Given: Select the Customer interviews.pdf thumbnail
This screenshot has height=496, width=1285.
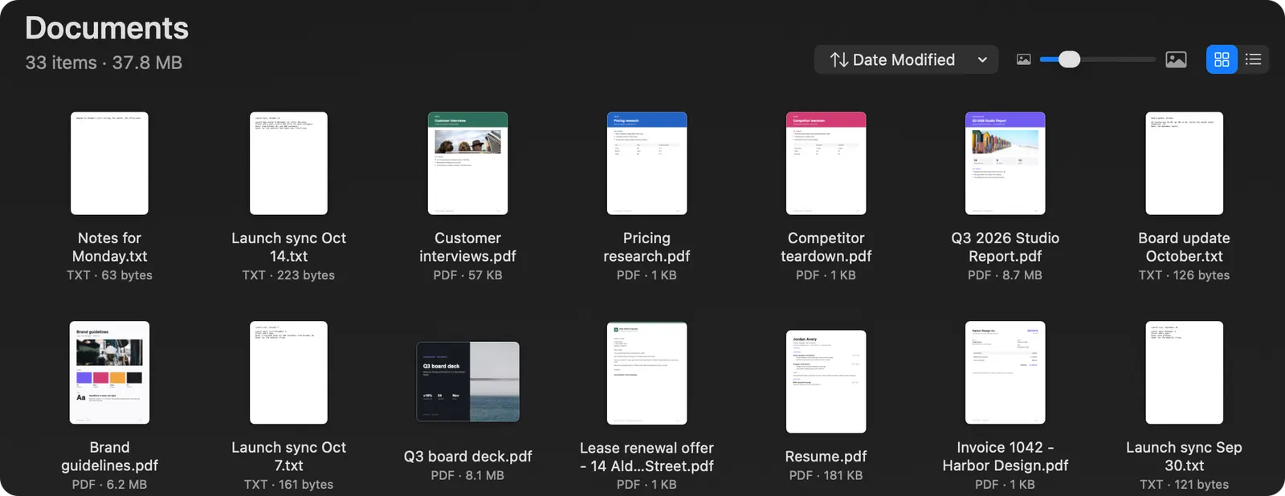Looking at the screenshot, I should coord(467,163).
